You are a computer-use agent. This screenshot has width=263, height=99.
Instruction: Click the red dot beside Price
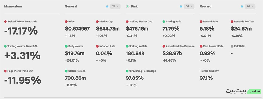pos(66,22)
